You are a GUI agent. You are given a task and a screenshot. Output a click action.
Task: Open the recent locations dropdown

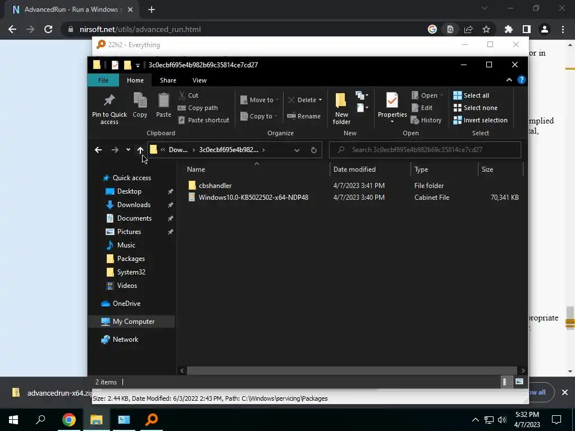(x=128, y=150)
